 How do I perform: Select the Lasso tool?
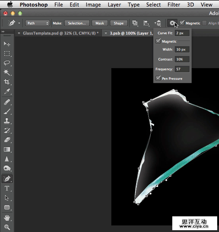pos(7,63)
